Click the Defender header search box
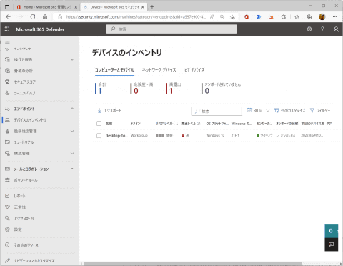 point(171,29)
